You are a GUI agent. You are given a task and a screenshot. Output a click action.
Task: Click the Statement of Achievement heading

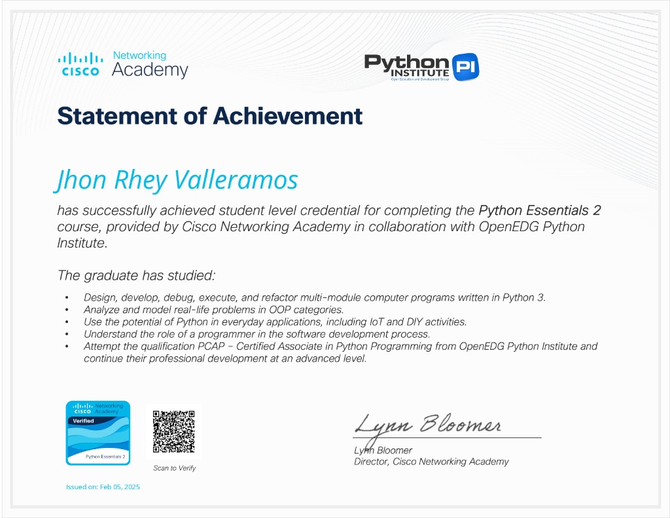pyautogui.click(x=210, y=116)
